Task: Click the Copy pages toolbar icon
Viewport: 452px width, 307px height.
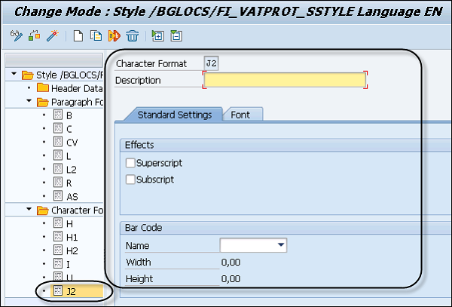Action: tap(96, 35)
